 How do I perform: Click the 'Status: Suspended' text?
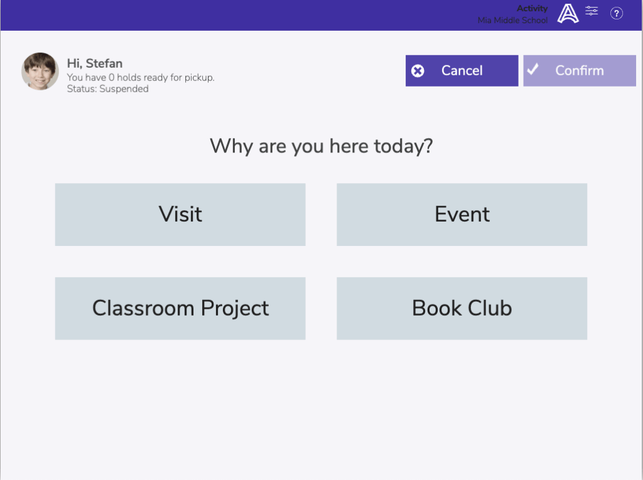(x=108, y=89)
